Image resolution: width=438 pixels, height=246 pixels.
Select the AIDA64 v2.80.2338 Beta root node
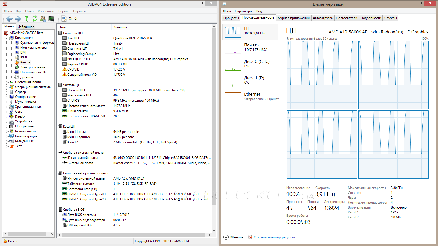pyautogui.click(x=27, y=33)
